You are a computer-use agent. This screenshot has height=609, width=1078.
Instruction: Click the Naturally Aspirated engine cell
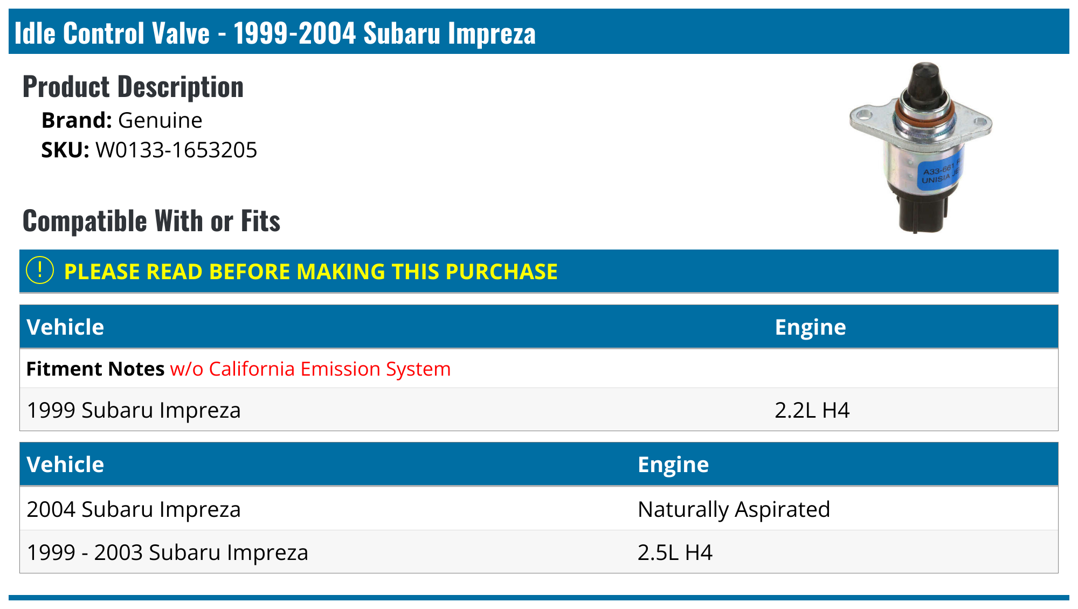734,509
